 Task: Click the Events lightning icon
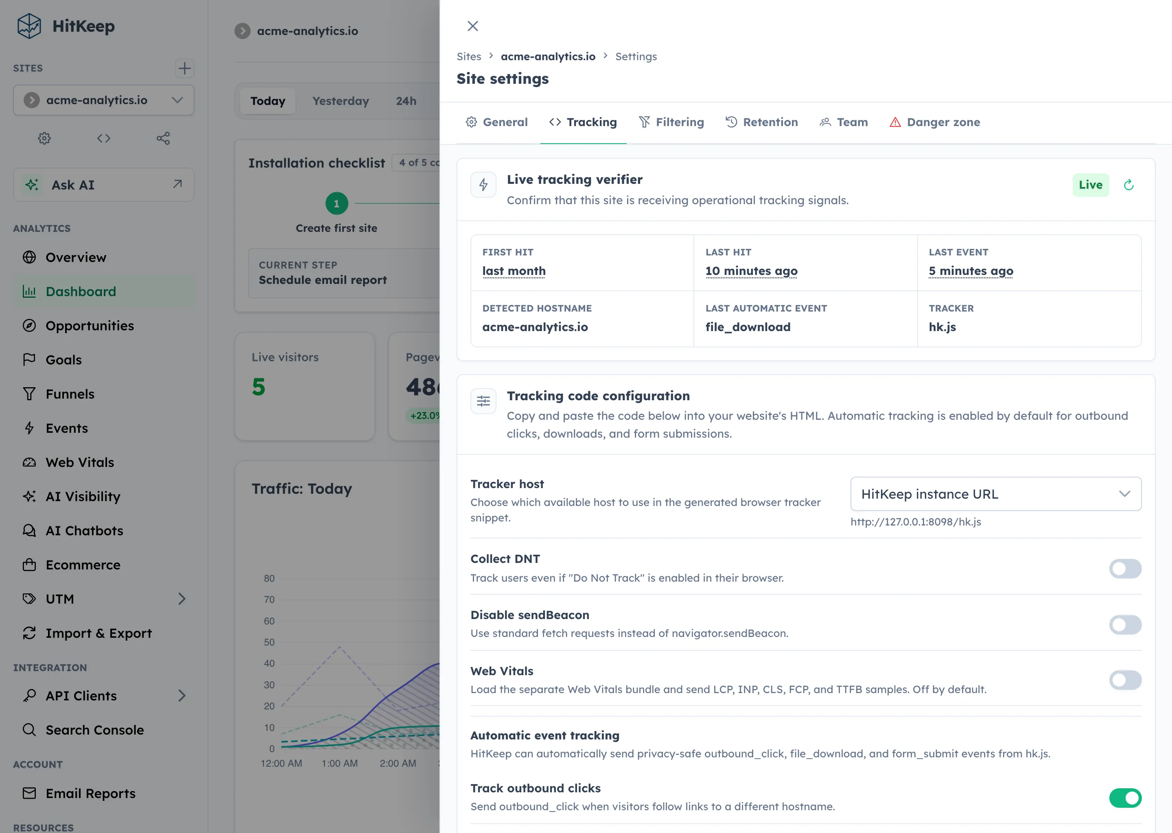[29, 428]
